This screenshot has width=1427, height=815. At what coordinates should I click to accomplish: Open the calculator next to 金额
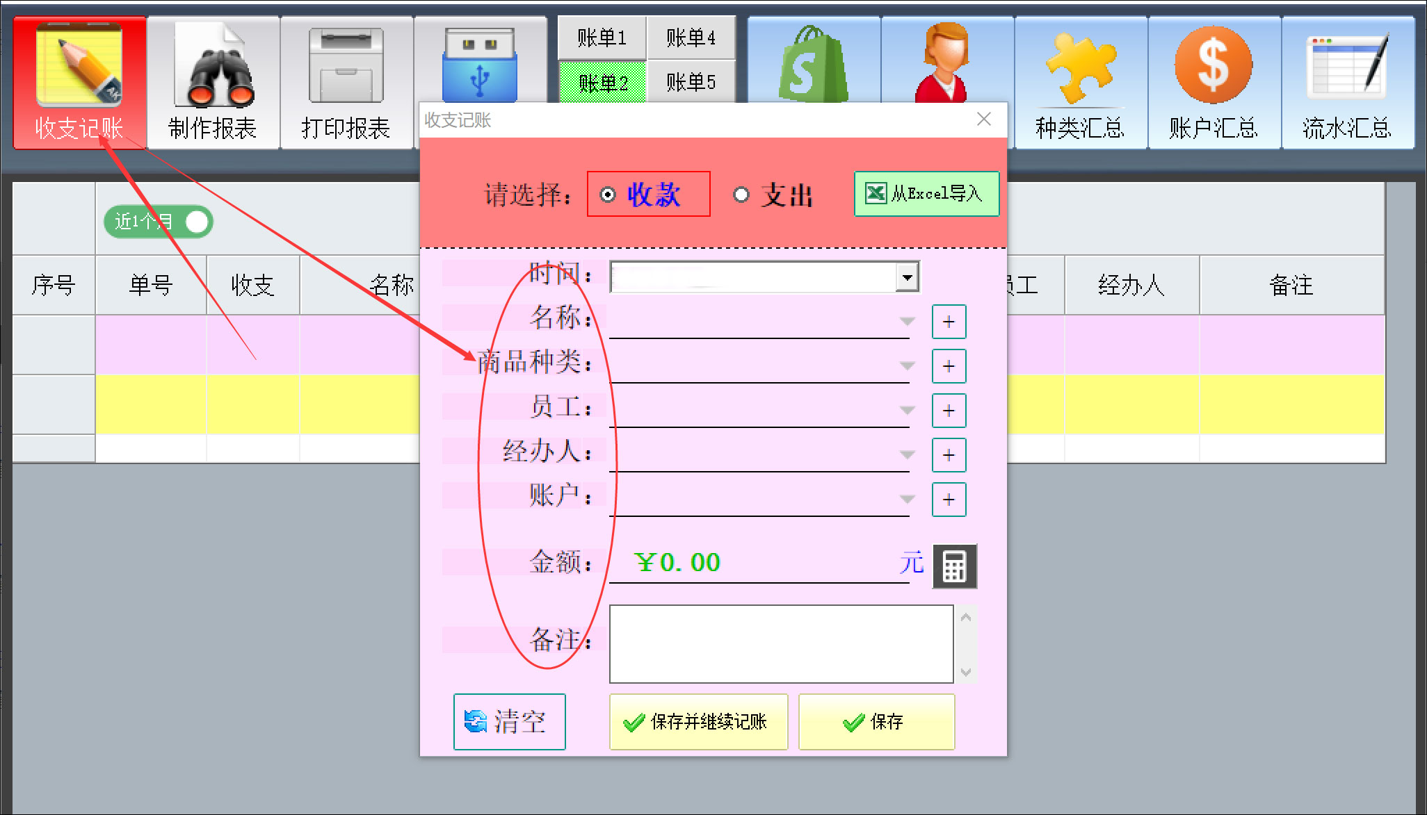pyautogui.click(x=954, y=566)
